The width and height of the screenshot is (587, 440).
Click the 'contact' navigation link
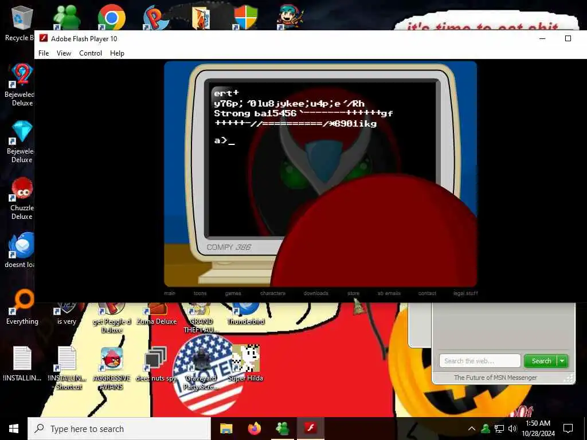point(427,293)
